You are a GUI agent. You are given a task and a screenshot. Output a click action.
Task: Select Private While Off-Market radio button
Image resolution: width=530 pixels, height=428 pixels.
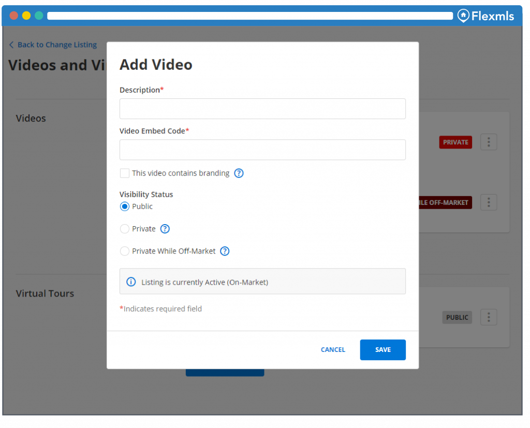(124, 251)
